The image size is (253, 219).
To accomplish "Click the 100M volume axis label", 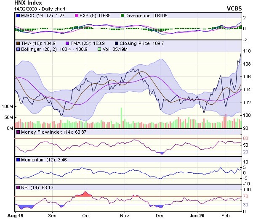I will pyautogui.click(x=7, y=107).
